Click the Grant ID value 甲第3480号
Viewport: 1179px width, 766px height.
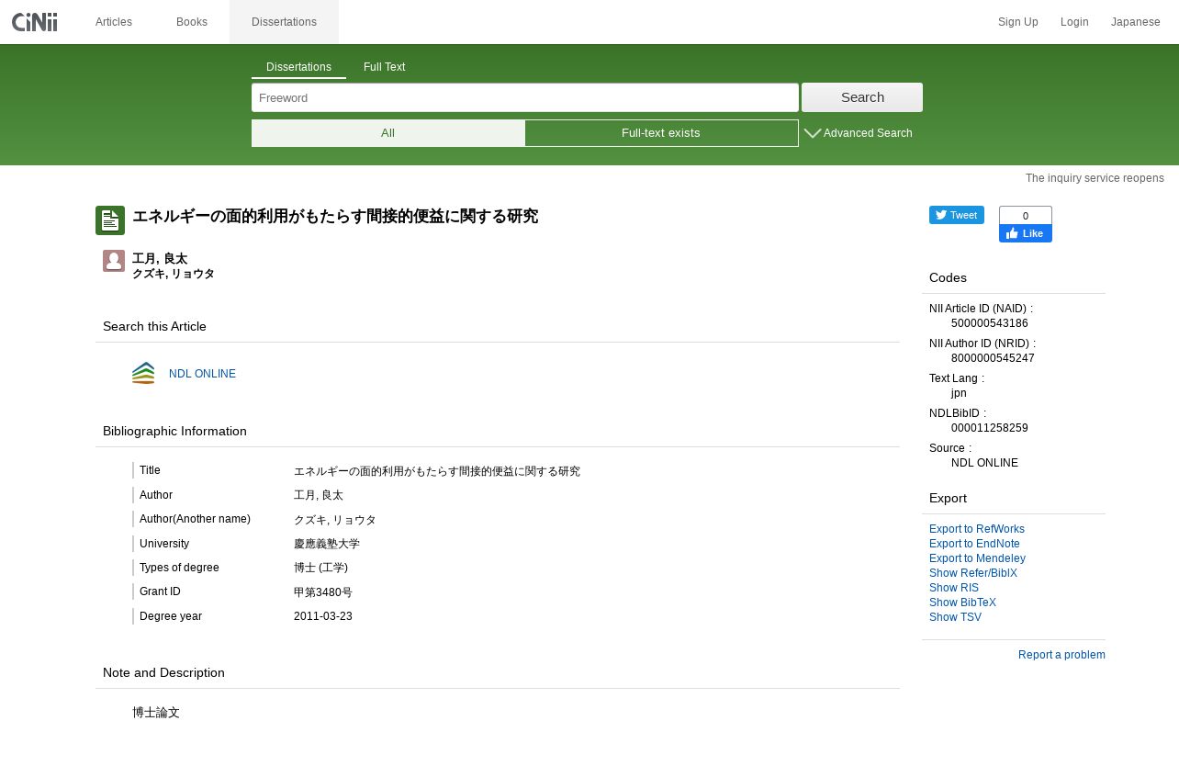pos(323,592)
